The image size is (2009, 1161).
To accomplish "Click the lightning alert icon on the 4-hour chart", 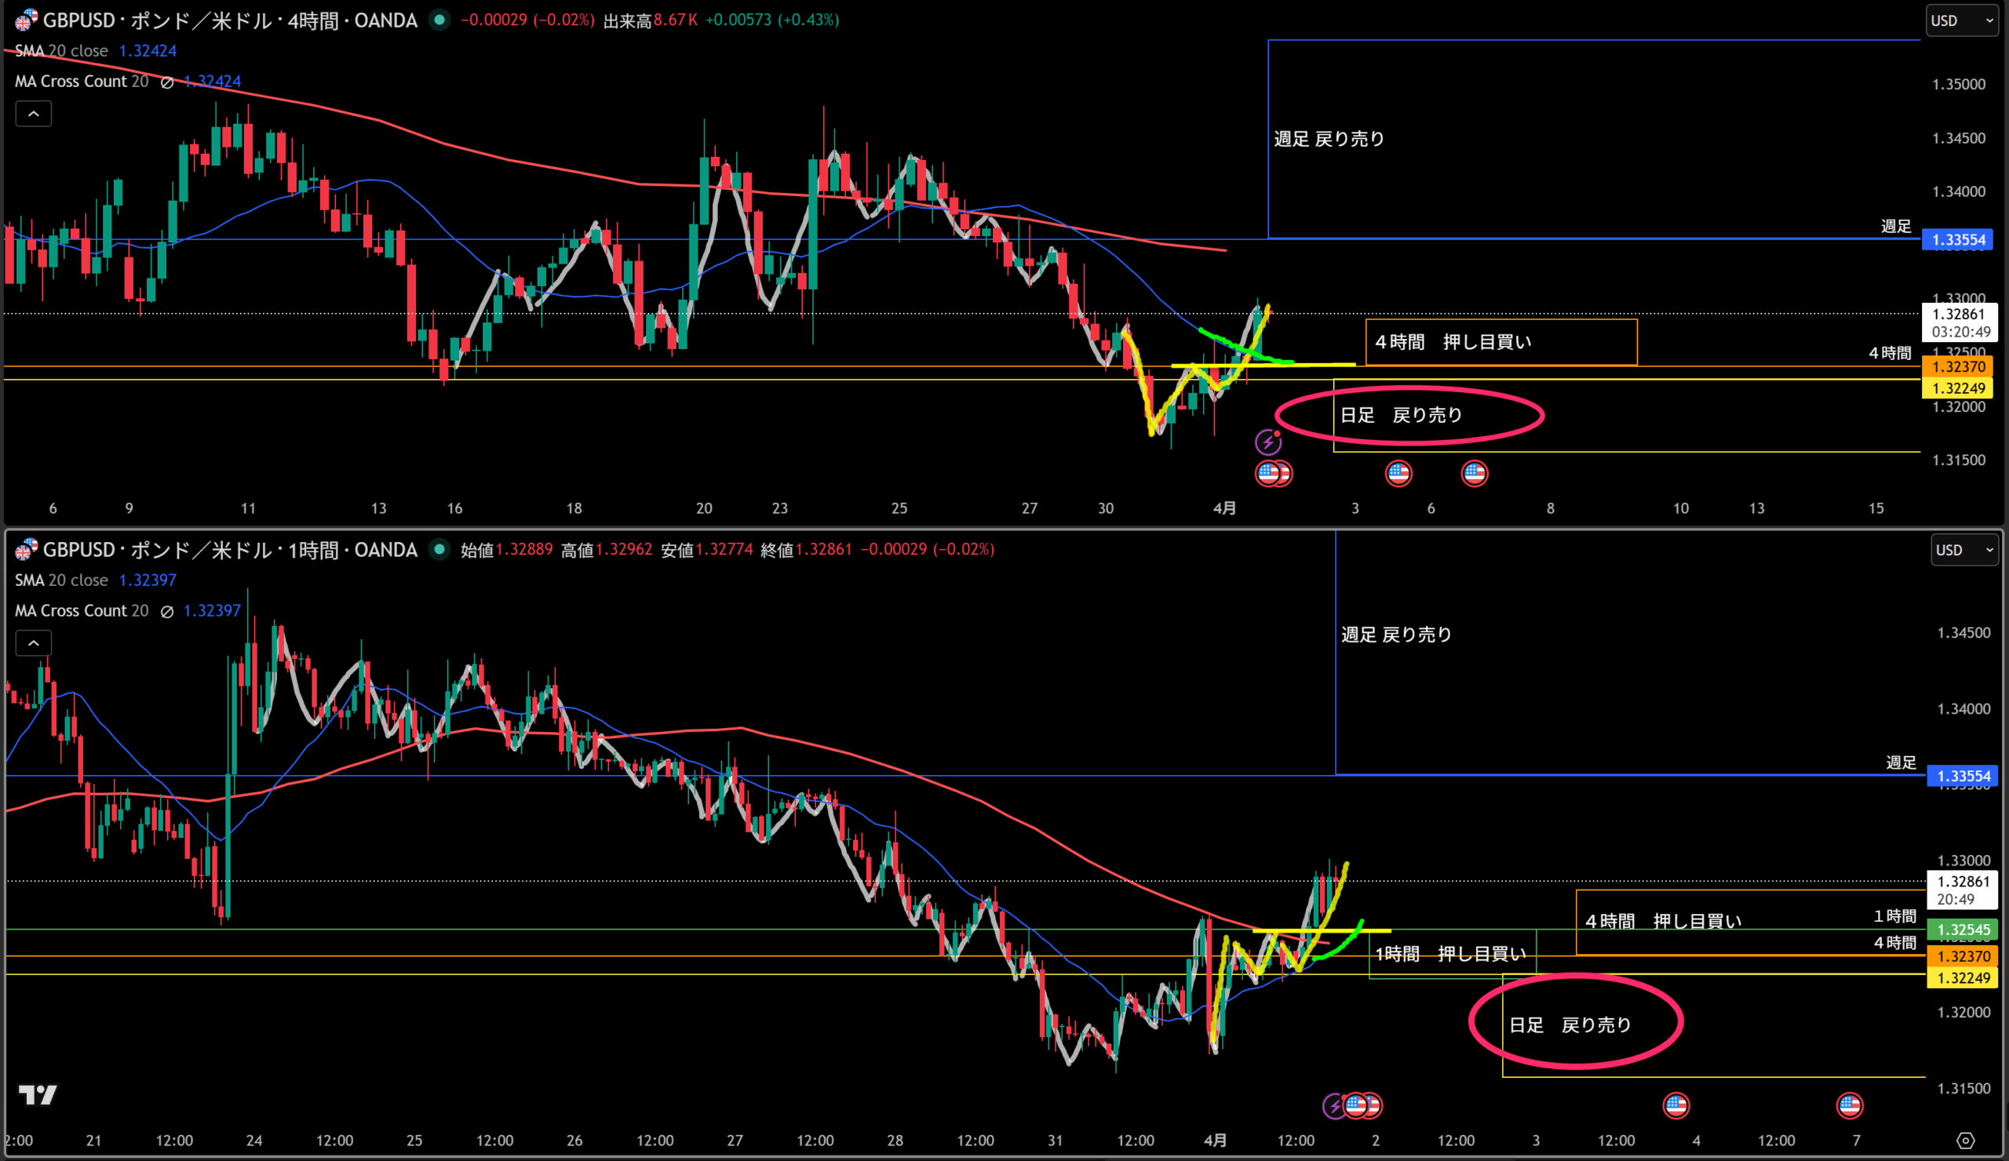I will [x=1267, y=442].
